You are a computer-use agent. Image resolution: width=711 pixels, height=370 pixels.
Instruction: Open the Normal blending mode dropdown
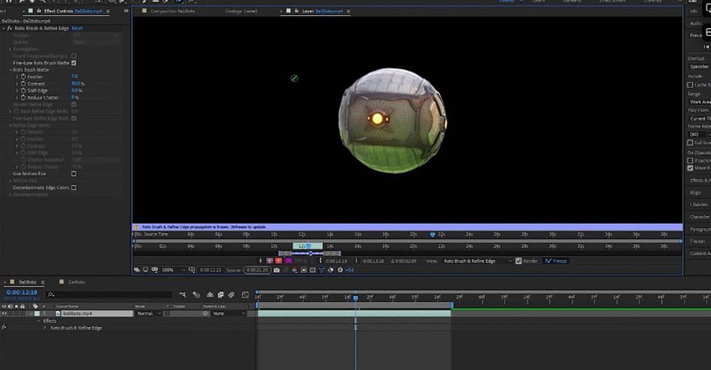point(148,313)
